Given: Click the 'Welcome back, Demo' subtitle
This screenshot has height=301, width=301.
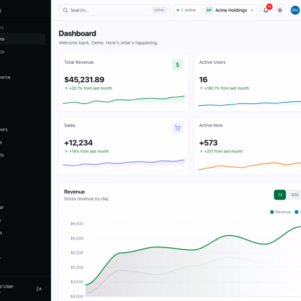Looking at the screenshot, I should (108, 43).
